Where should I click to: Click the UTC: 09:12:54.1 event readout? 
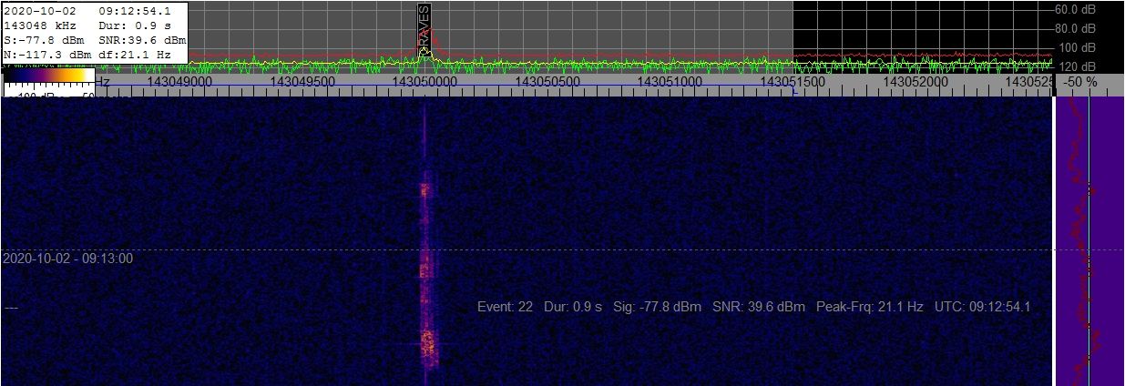982,307
